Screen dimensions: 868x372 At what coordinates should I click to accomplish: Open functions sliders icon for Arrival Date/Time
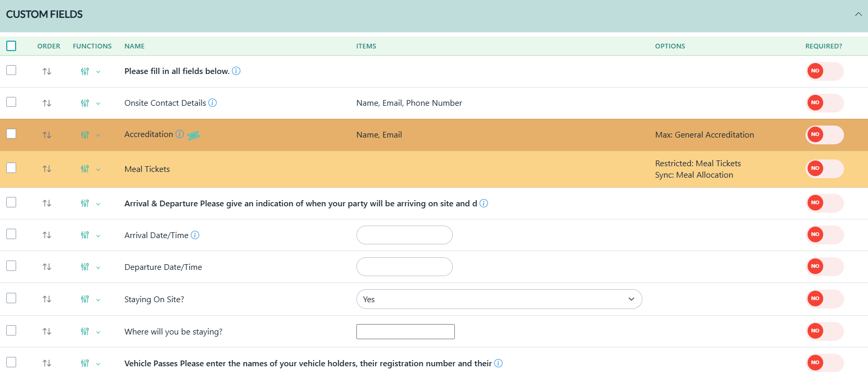[85, 235]
